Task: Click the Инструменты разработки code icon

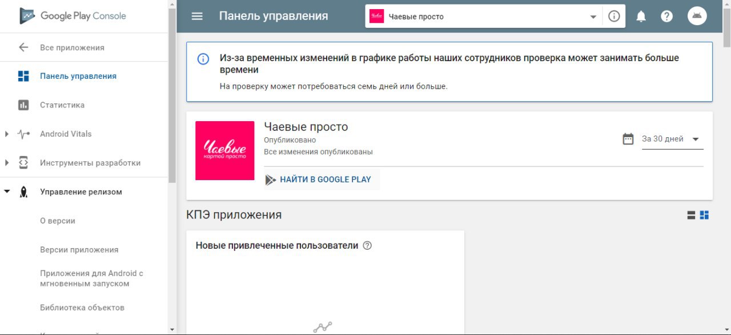Action: (23, 163)
